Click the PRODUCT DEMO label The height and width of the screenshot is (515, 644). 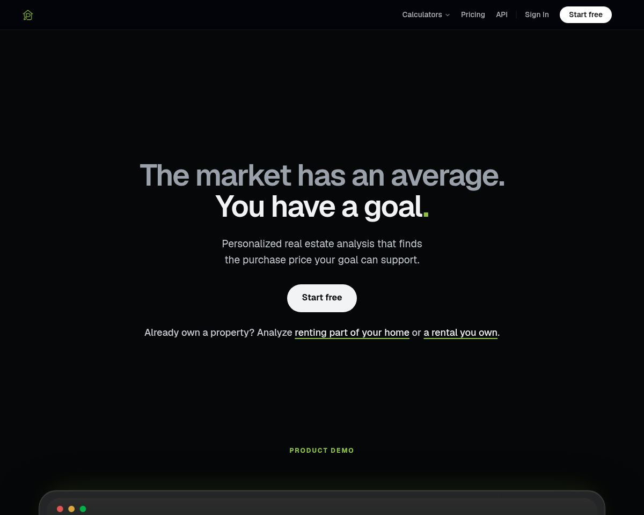(322, 451)
